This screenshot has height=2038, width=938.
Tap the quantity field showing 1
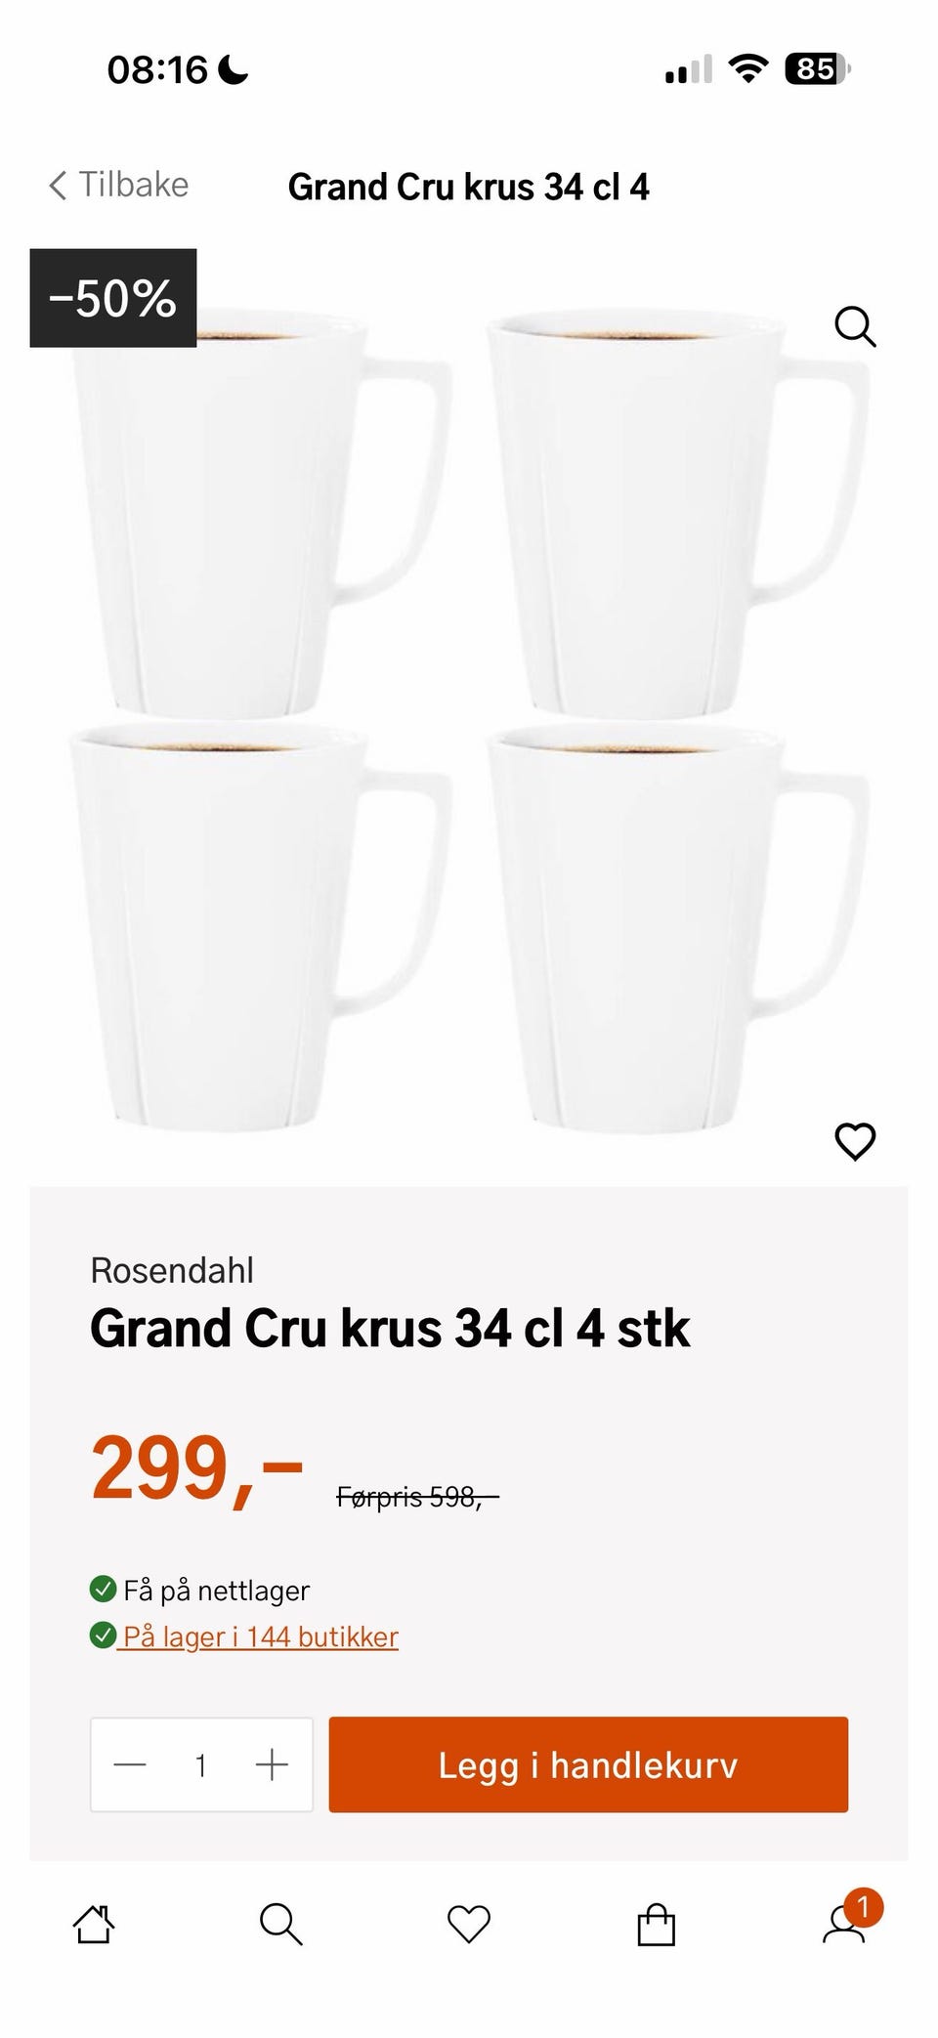coord(200,1765)
